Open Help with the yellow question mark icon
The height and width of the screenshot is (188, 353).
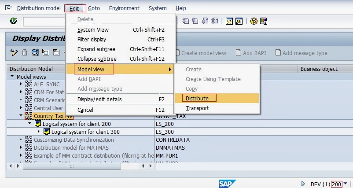(x=254, y=21)
